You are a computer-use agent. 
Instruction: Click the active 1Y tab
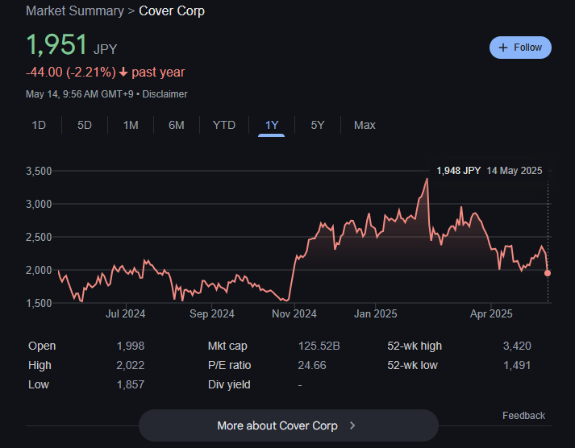coord(272,125)
